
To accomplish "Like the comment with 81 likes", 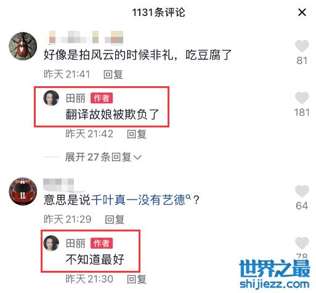I will click(302, 46).
